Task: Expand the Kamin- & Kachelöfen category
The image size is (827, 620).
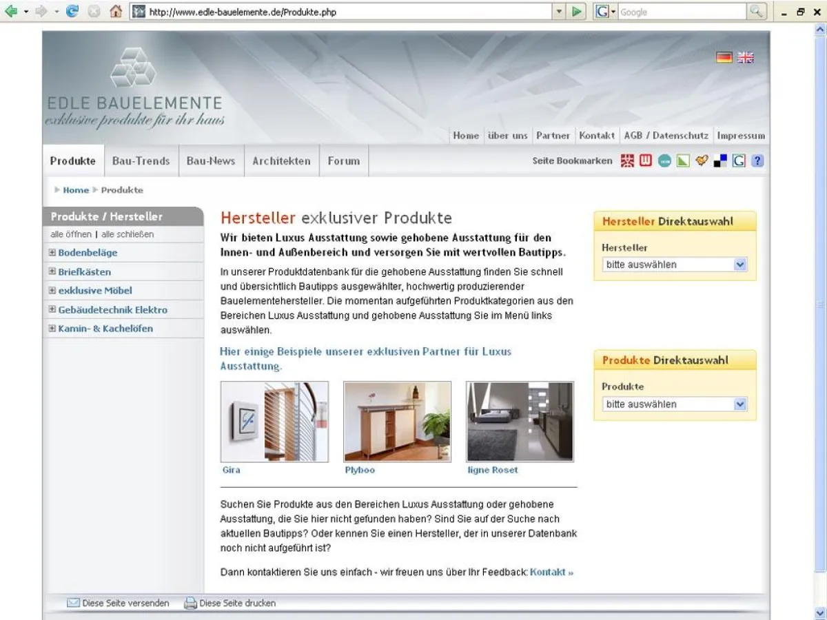Action: tap(52, 329)
